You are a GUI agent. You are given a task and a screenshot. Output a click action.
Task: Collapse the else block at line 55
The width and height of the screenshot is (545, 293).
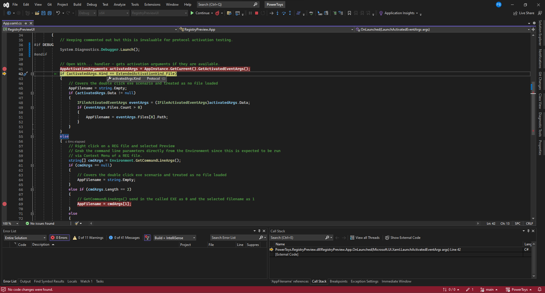(x=32, y=136)
